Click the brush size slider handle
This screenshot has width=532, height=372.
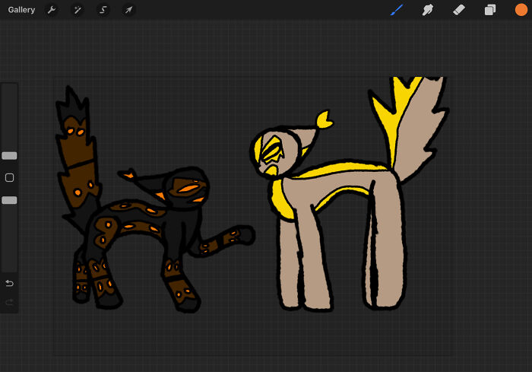pyautogui.click(x=9, y=155)
